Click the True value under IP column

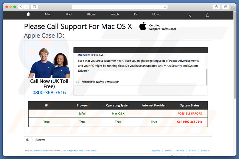[47, 122]
